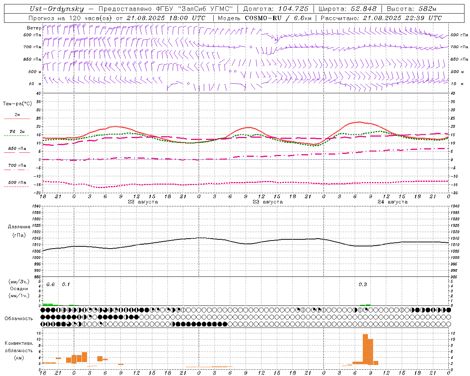
Task: Click "500 гПа" entry in the temperature legend
Action: tap(17, 182)
